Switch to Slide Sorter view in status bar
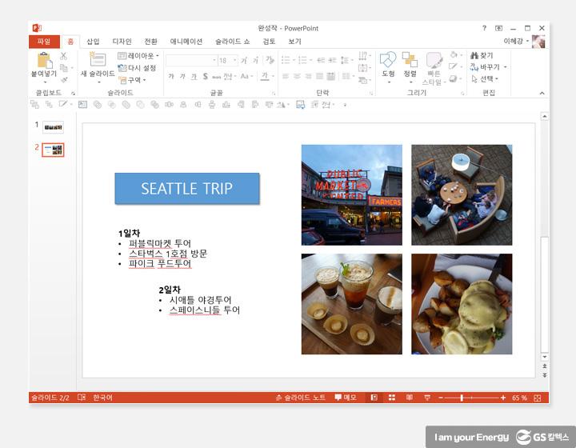576x448 pixels. pyautogui.click(x=392, y=398)
